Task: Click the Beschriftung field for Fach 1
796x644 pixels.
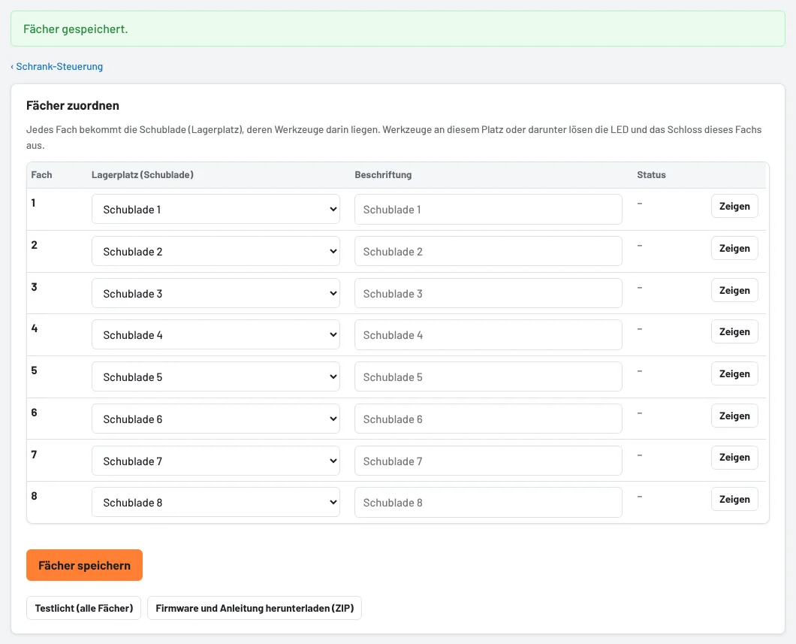Action: click(x=488, y=209)
